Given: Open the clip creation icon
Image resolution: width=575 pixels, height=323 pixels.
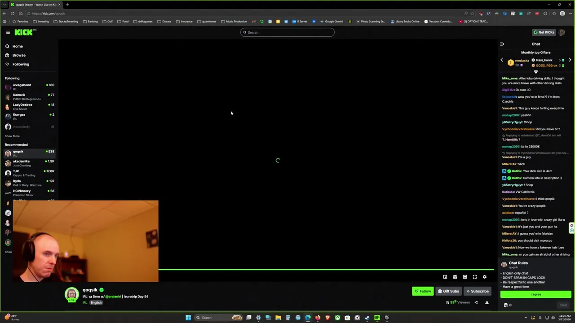Looking at the screenshot, I should [455, 277].
